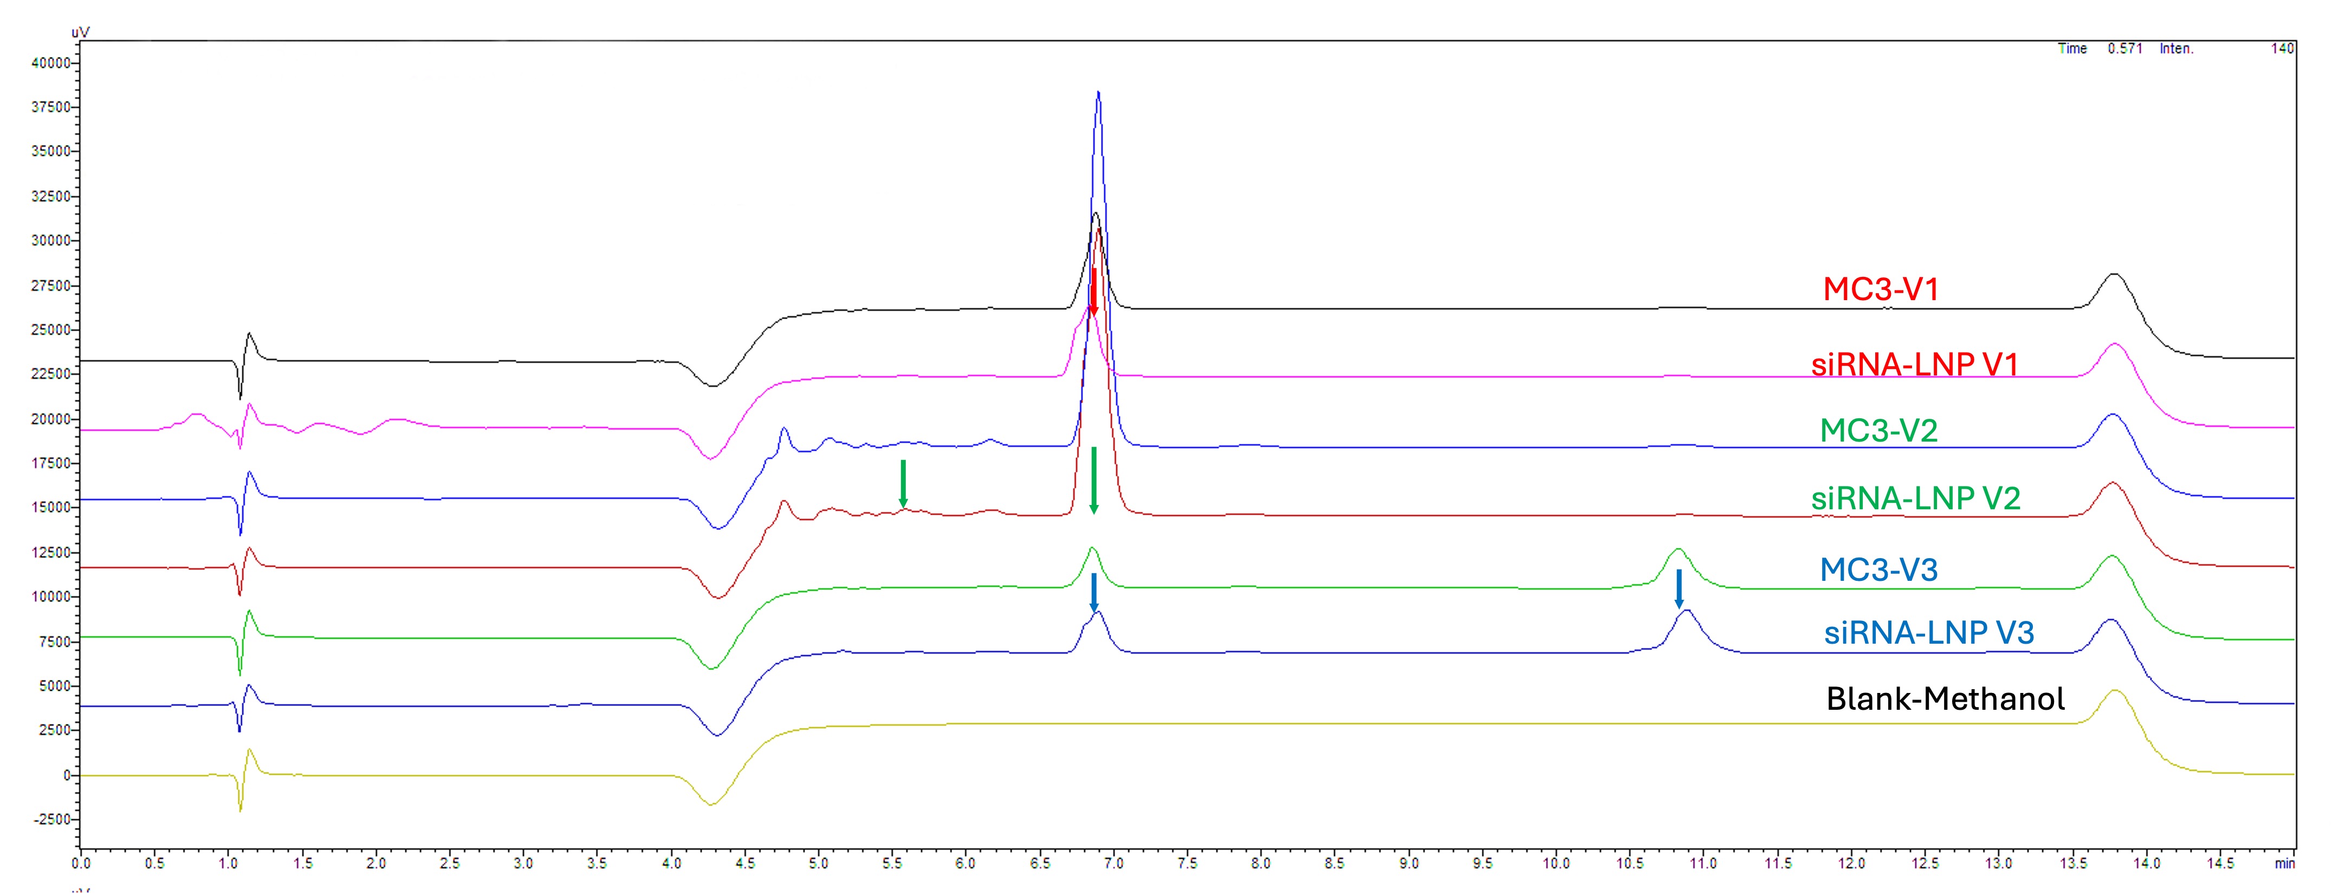Click the apex of the tallest blue peak
The height and width of the screenshot is (894, 2339).
[x=1098, y=93]
